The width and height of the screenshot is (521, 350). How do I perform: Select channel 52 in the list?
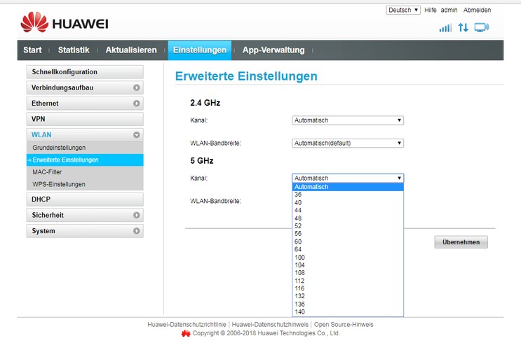348,226
